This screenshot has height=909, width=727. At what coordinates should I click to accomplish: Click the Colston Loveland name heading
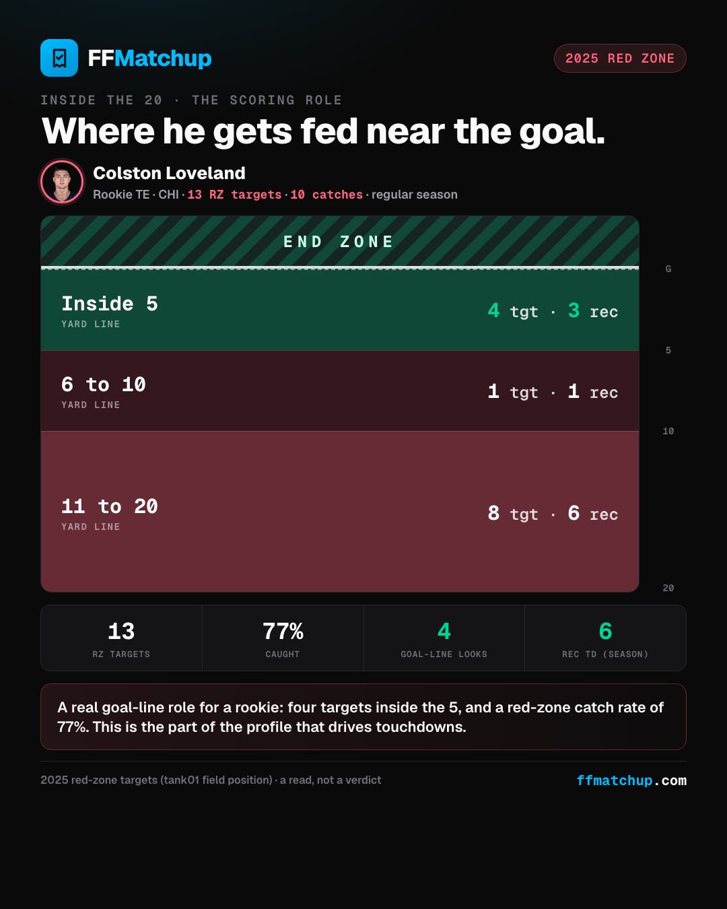point(169,173)
